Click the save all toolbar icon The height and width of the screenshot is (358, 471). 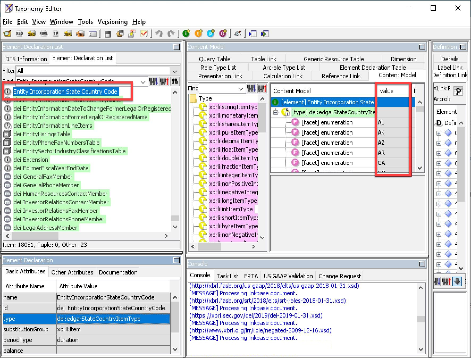pyautogui.click(x=120, y=34)
